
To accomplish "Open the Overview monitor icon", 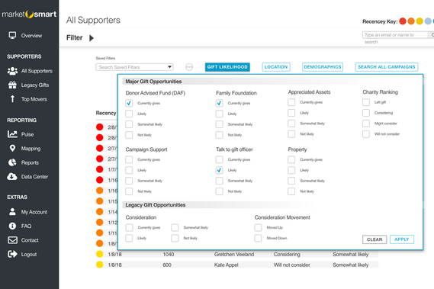I will point(12,35).
